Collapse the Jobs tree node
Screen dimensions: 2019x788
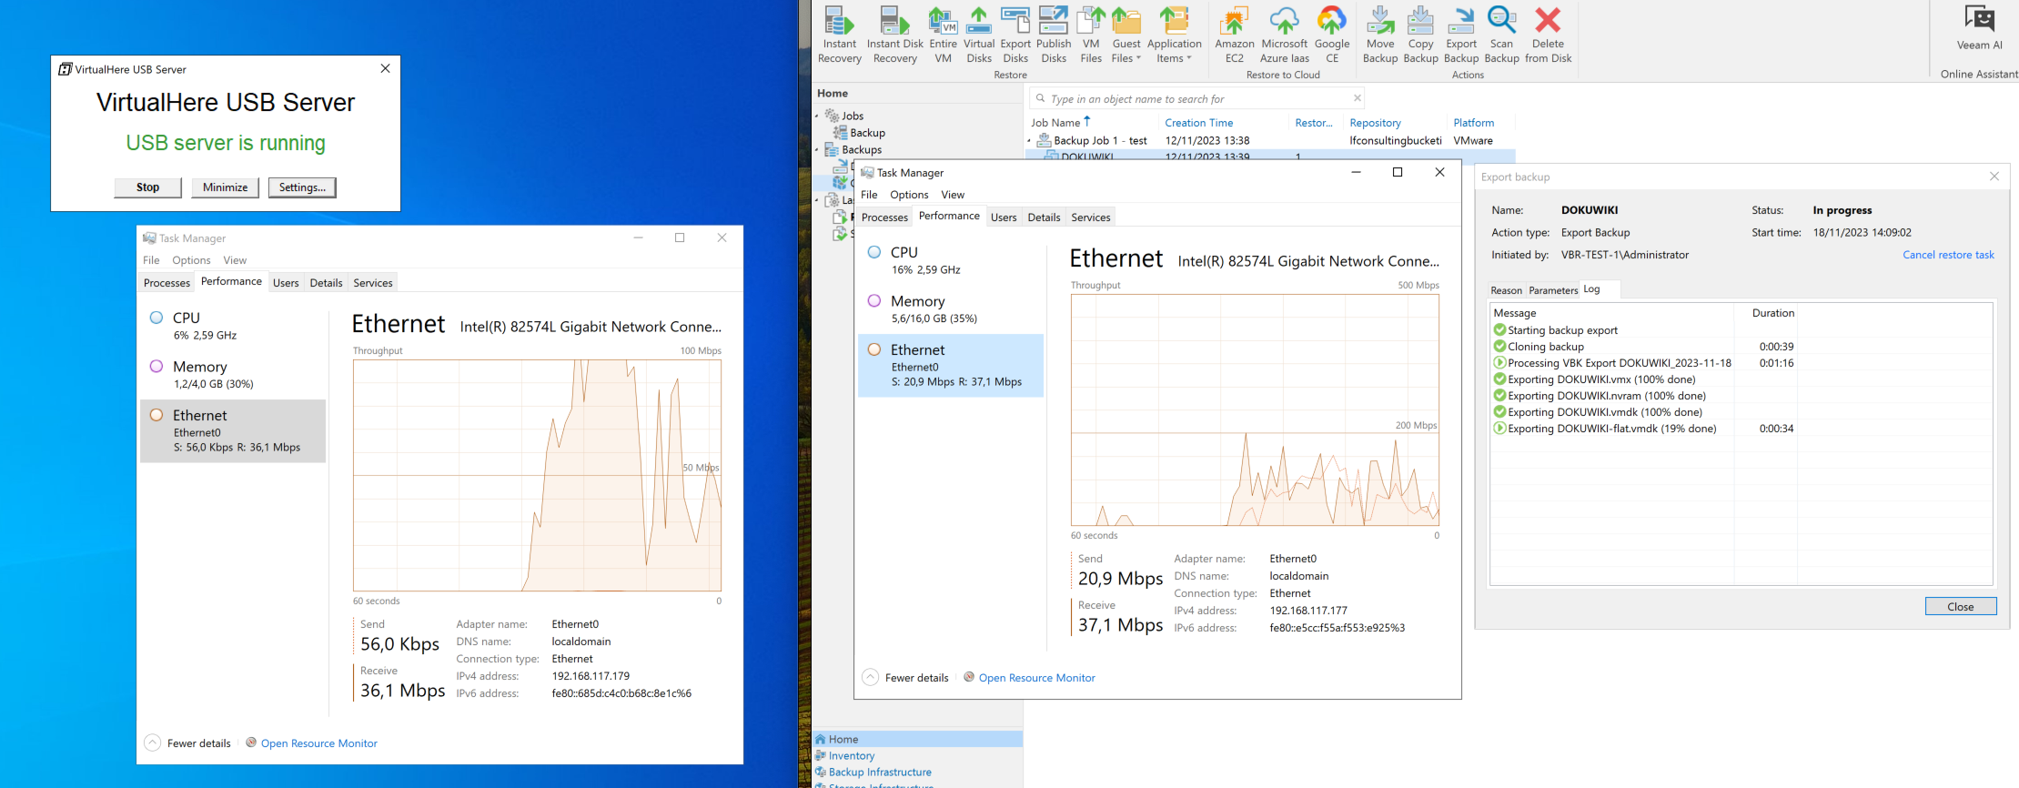817,116
